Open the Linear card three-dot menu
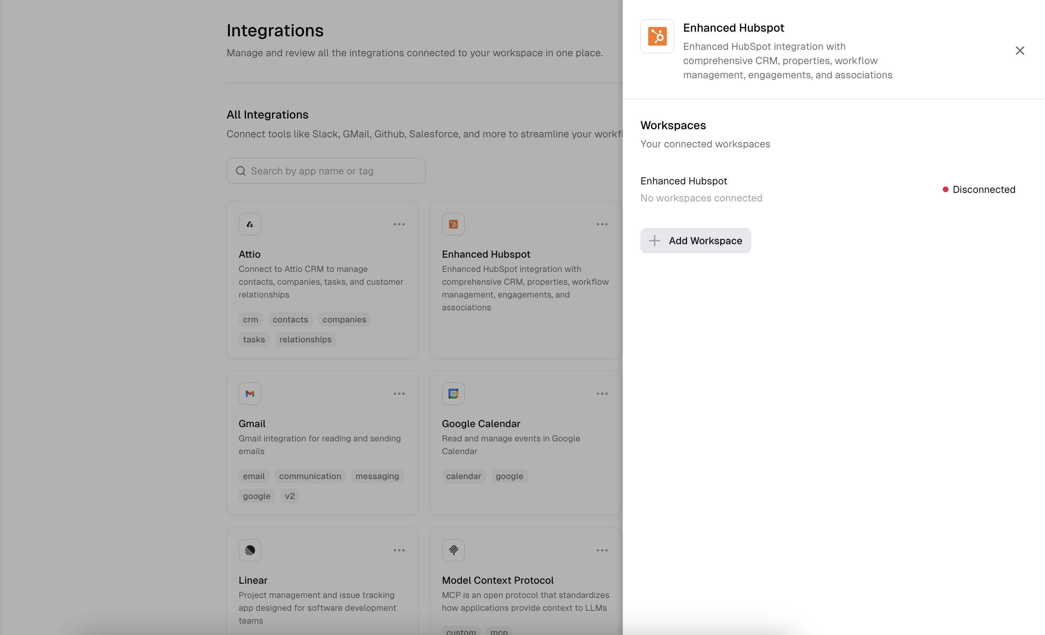1045x635 pixels. point(399,550)
